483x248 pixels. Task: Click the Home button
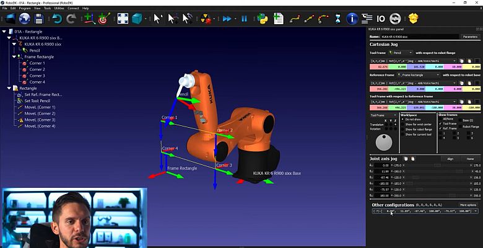tap(470, 159)
